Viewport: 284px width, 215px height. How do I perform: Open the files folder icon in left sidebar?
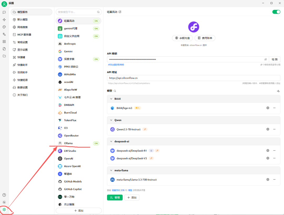[4, 56]
